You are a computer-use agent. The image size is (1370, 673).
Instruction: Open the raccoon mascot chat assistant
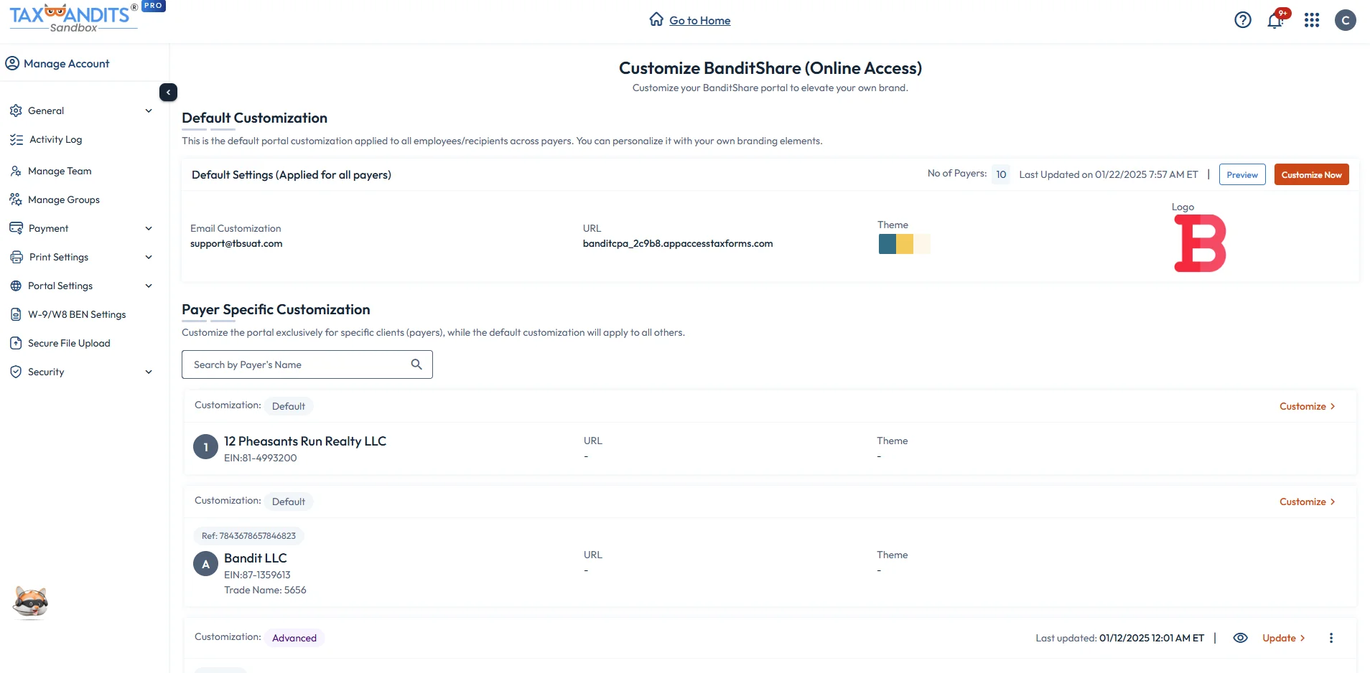click(30, 602)
